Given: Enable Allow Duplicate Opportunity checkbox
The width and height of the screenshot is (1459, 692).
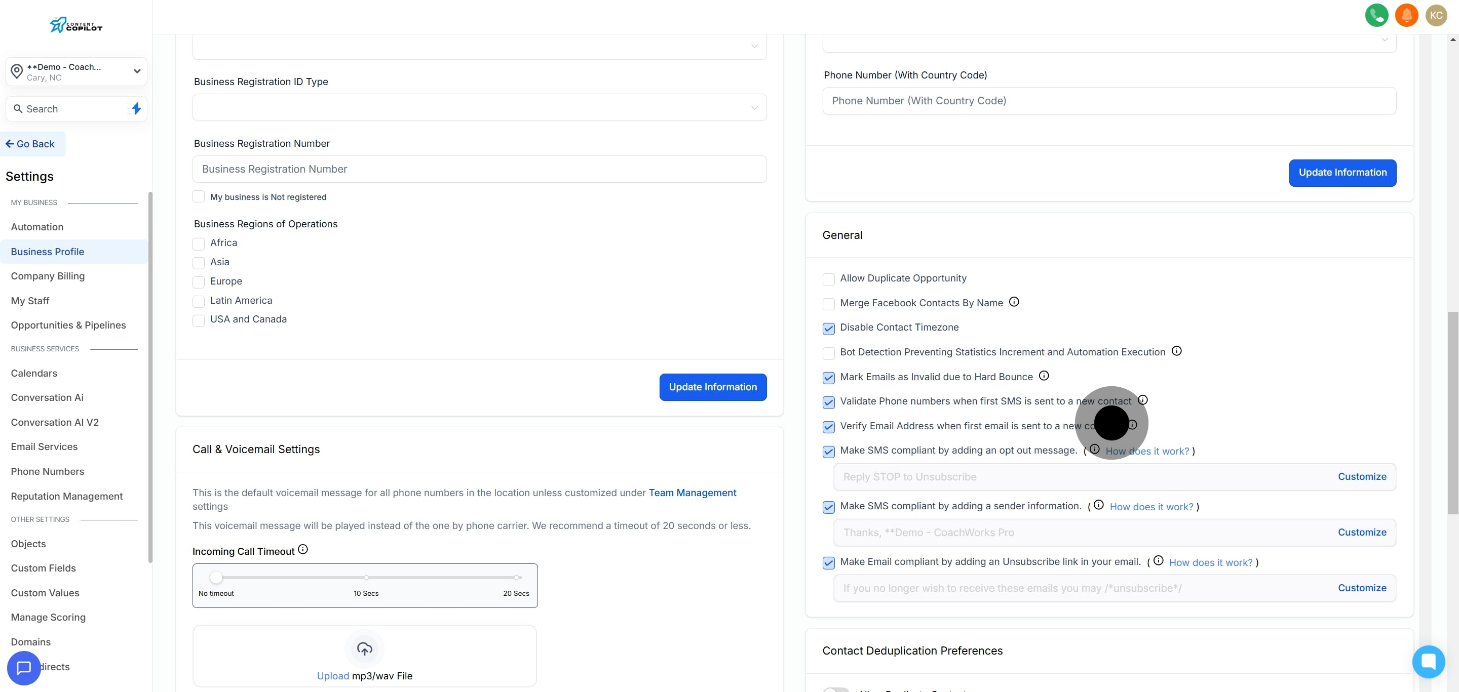Looking at the screenshot, I should tap(828, 279).
